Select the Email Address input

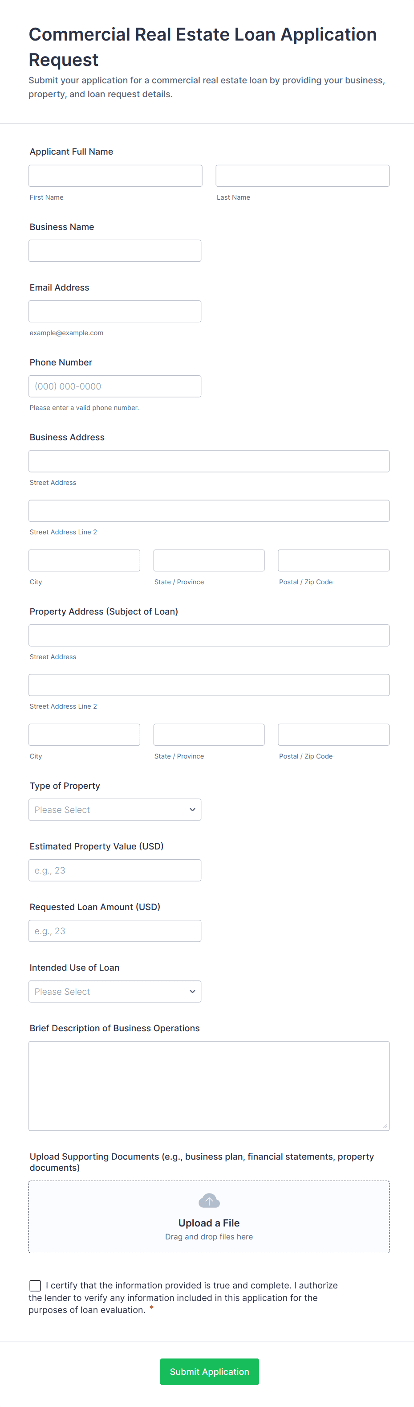click(114, 312)
